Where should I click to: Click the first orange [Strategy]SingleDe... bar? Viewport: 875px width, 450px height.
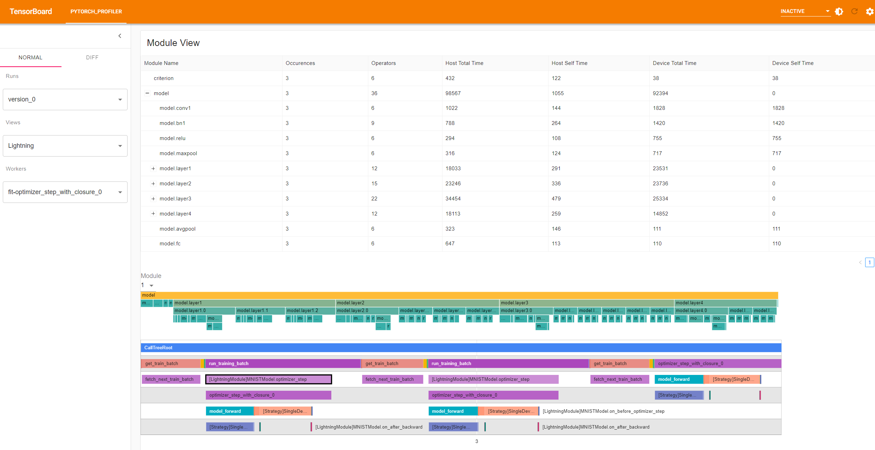coord(285,411)
